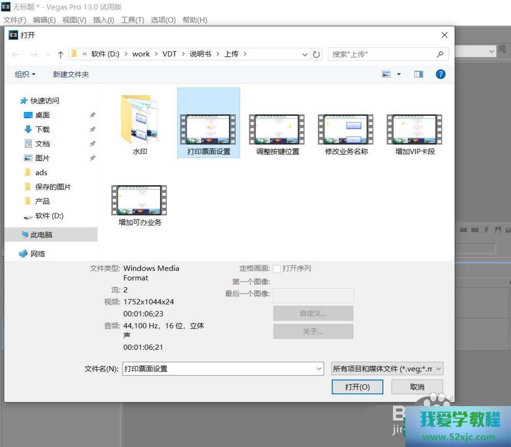This screenshot has height=447, width=511.
Task: Select 此电脑 in the navigation pane
Action: click(x=41, y=235)
